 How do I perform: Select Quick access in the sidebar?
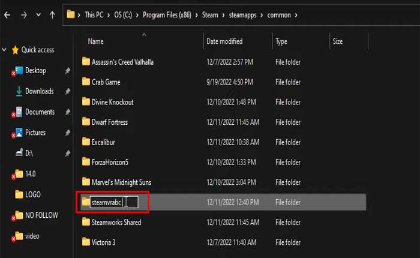[37, 50]
